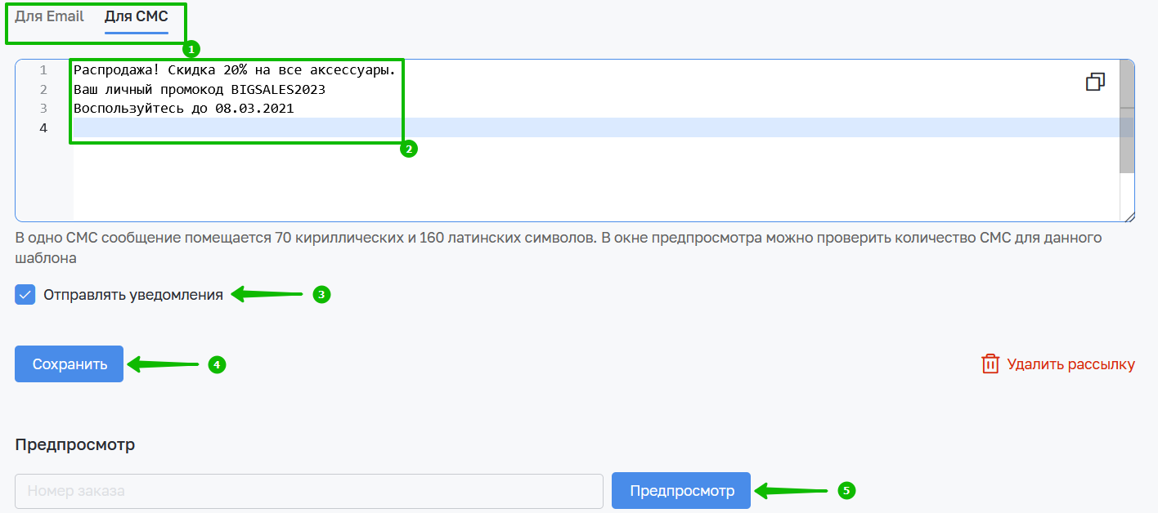
Task: Uncheck the Отправлять уведомления checkbox
Action: (25, 295)
